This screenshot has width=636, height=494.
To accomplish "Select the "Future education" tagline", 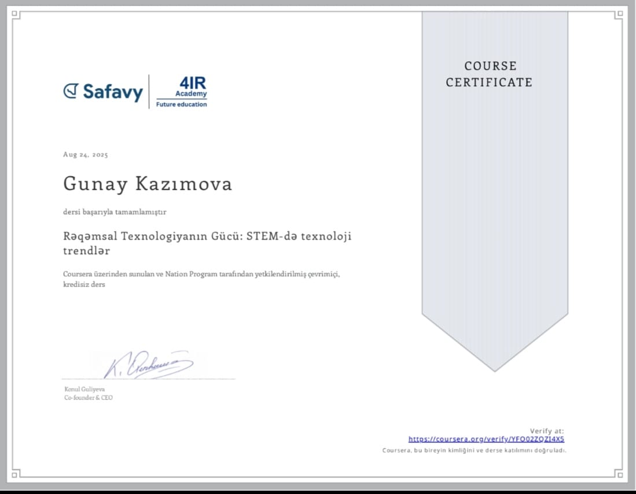I will pos(181,105).
